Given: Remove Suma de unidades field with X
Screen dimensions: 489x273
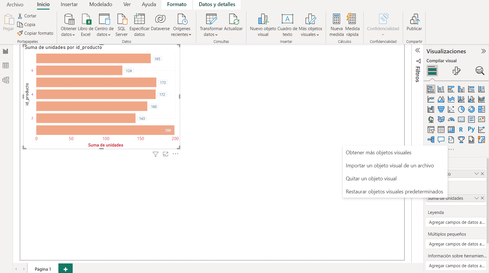Looking at the screenshot, I should point(482,198).
